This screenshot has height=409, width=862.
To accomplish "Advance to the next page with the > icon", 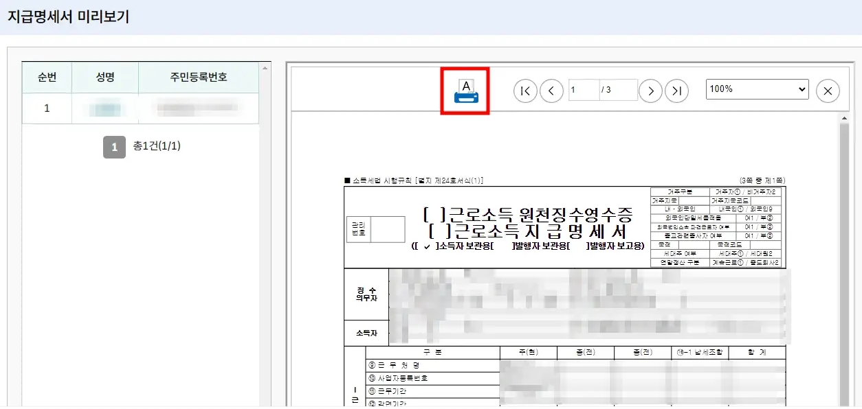I will [x=650, y=90].
